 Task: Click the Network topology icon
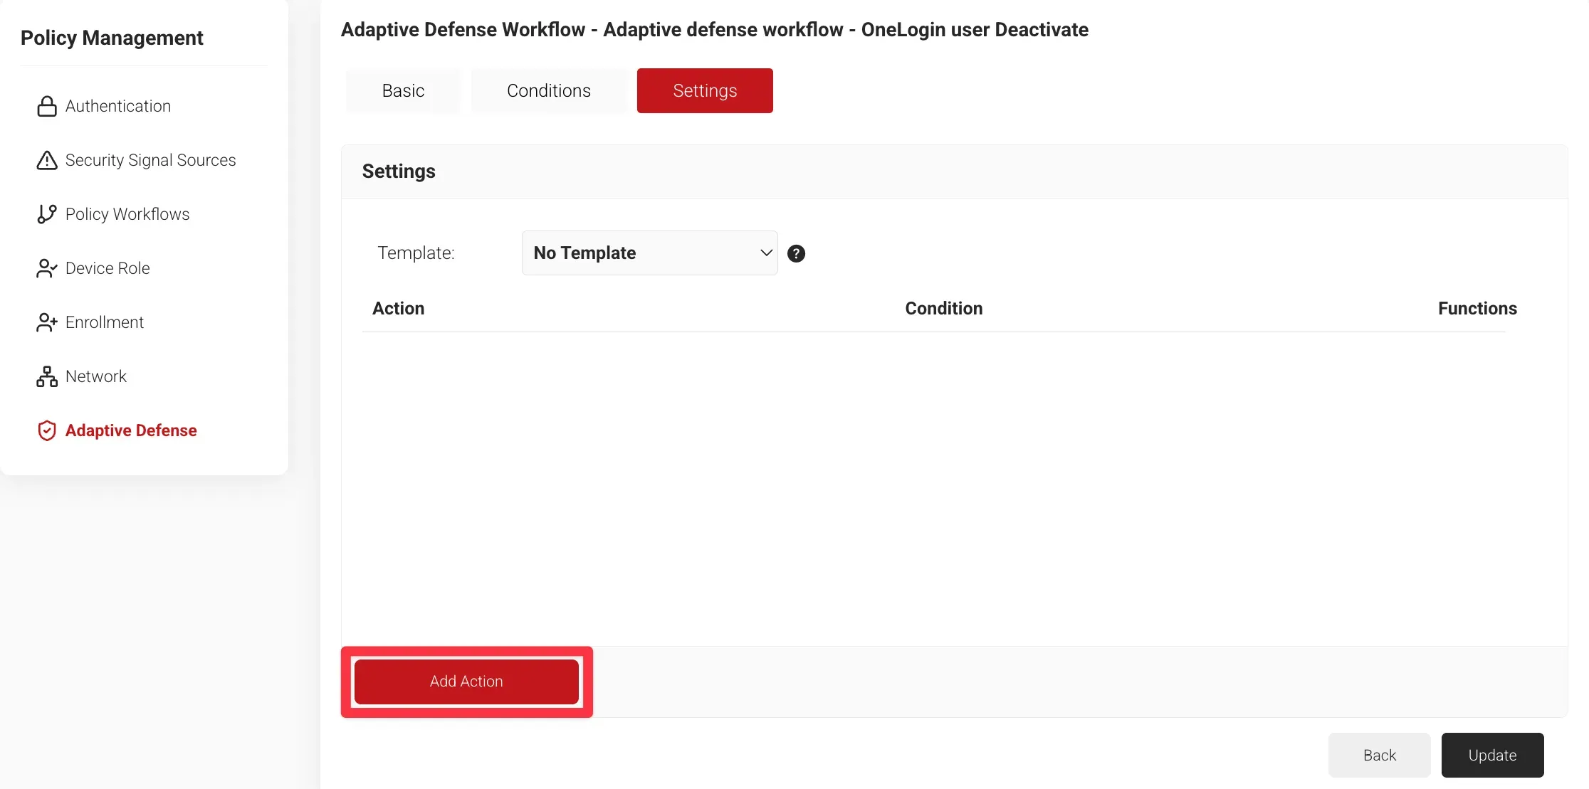click(x=47, y=376)
